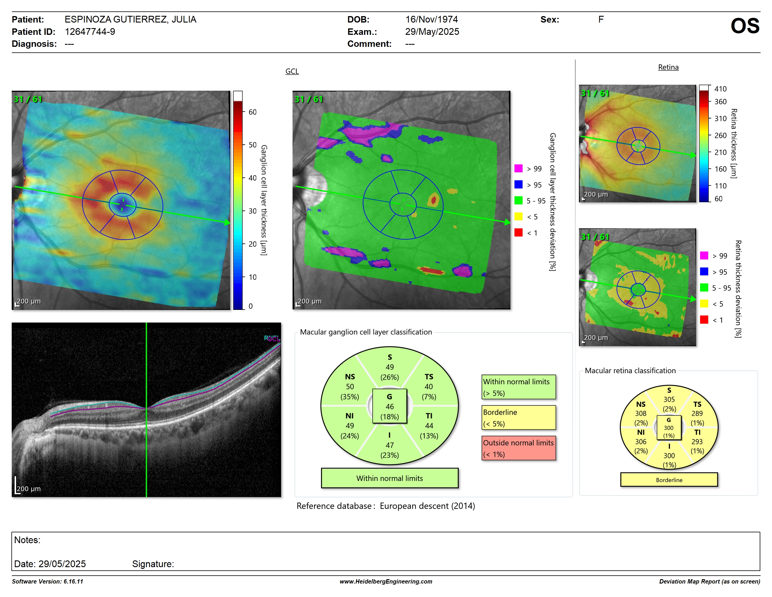
Task: Click the GCL 'Within normal limits' result bar
Action: [390, 478]
